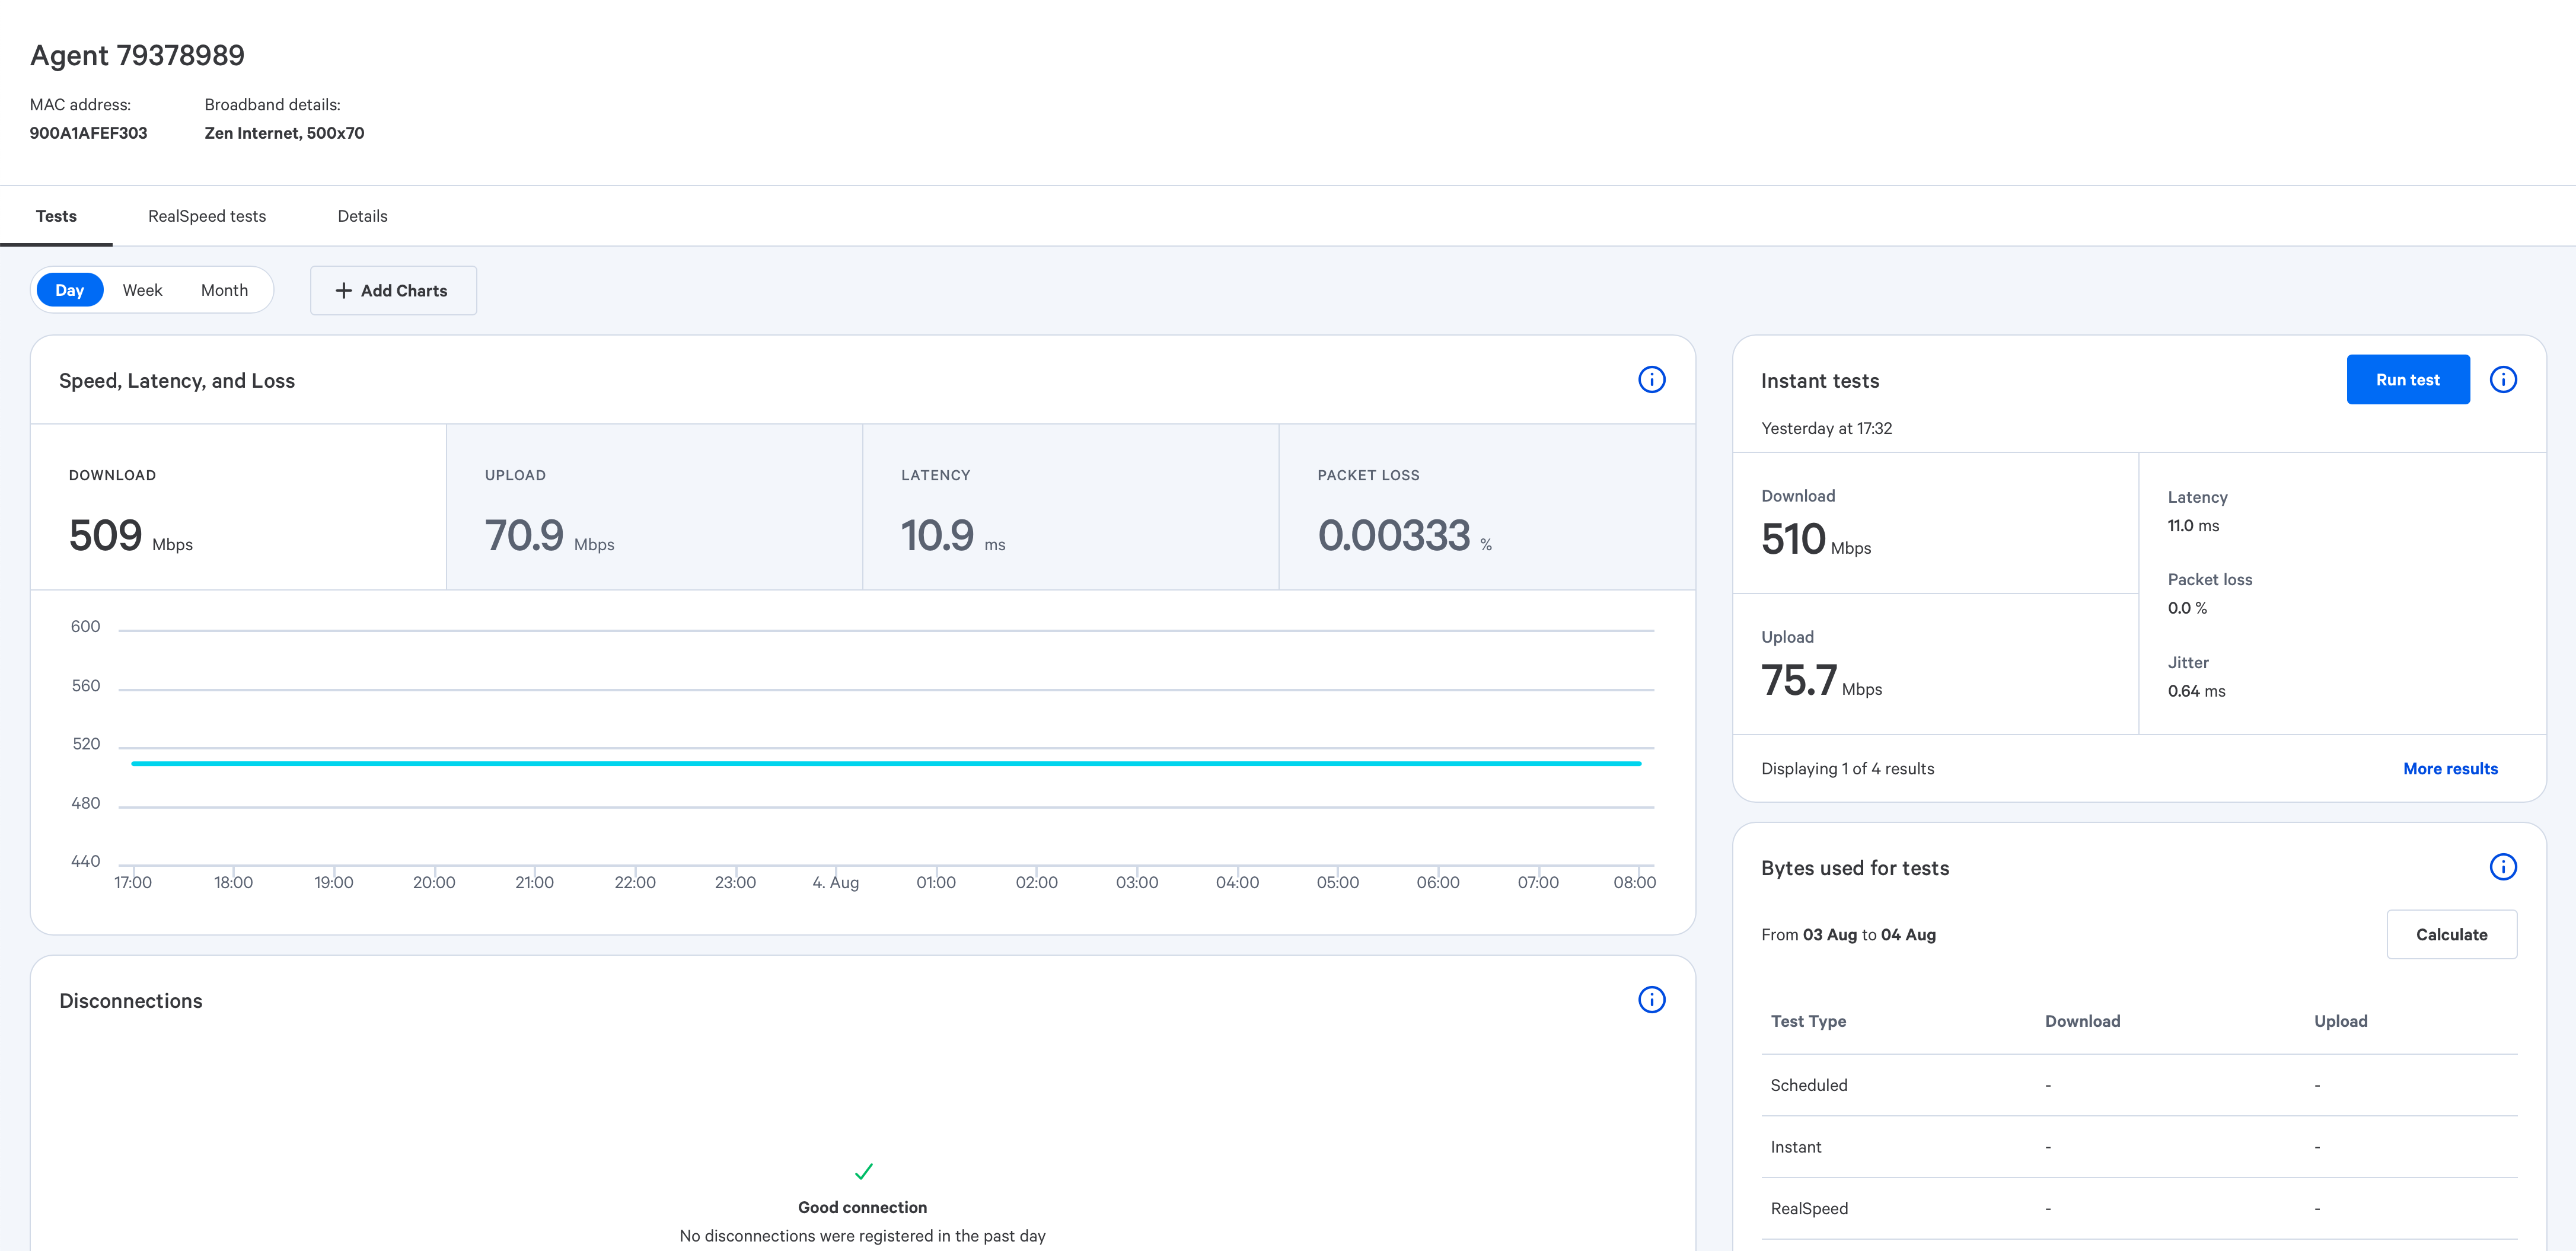Click the plus icon in Add Charts
Image resolution: width=2576 pixels, height=1251 pixels.
[343, 290]
